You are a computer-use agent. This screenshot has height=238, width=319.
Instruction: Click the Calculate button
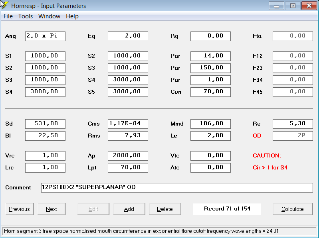click(293, 209)
